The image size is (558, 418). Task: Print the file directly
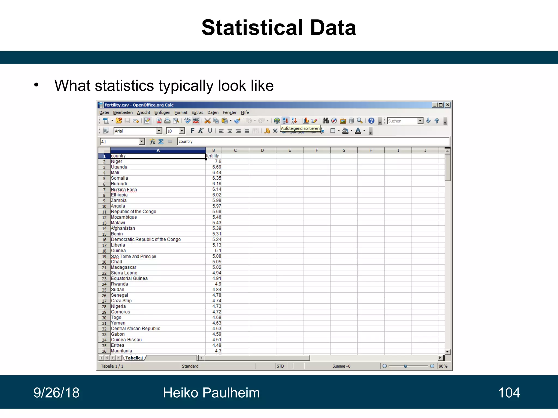click(x=167, y=121)
